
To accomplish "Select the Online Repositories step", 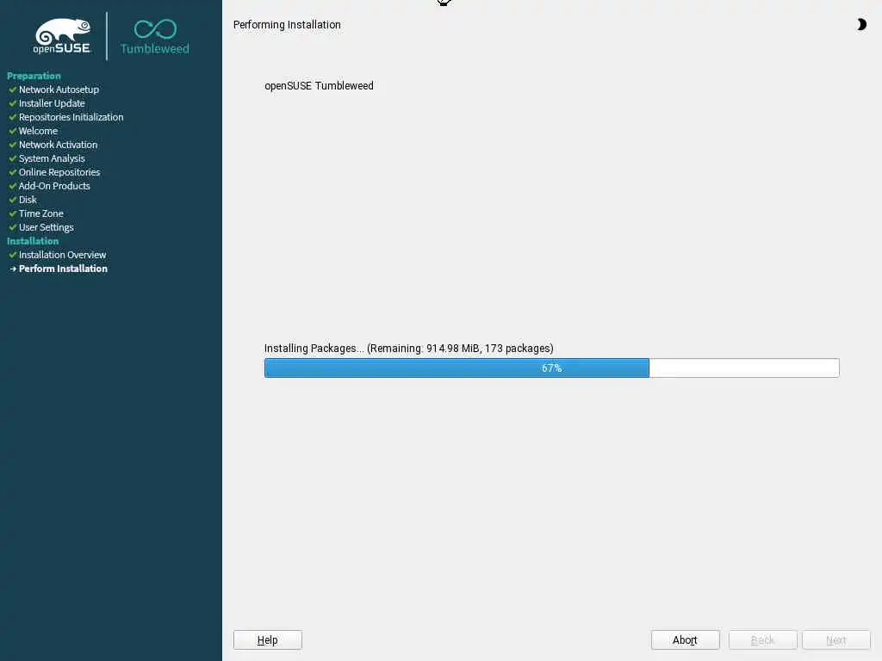I will click(x=59, y=172).
